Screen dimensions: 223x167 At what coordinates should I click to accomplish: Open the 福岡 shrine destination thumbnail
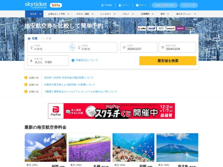(x=45, y=147)
